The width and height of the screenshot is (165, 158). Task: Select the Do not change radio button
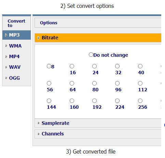pos(91,55)
